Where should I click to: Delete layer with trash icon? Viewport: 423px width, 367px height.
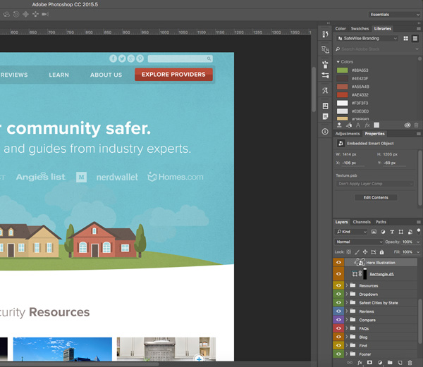[x=410, y=363]
